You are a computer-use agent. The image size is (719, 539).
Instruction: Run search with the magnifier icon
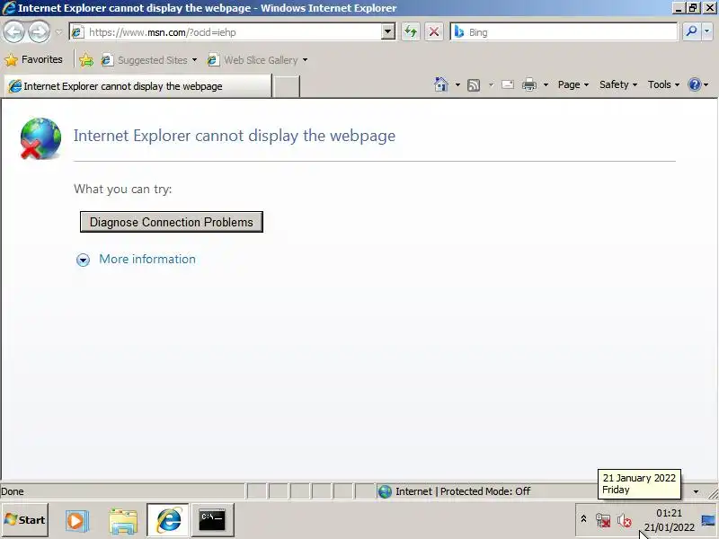(691, 31)
